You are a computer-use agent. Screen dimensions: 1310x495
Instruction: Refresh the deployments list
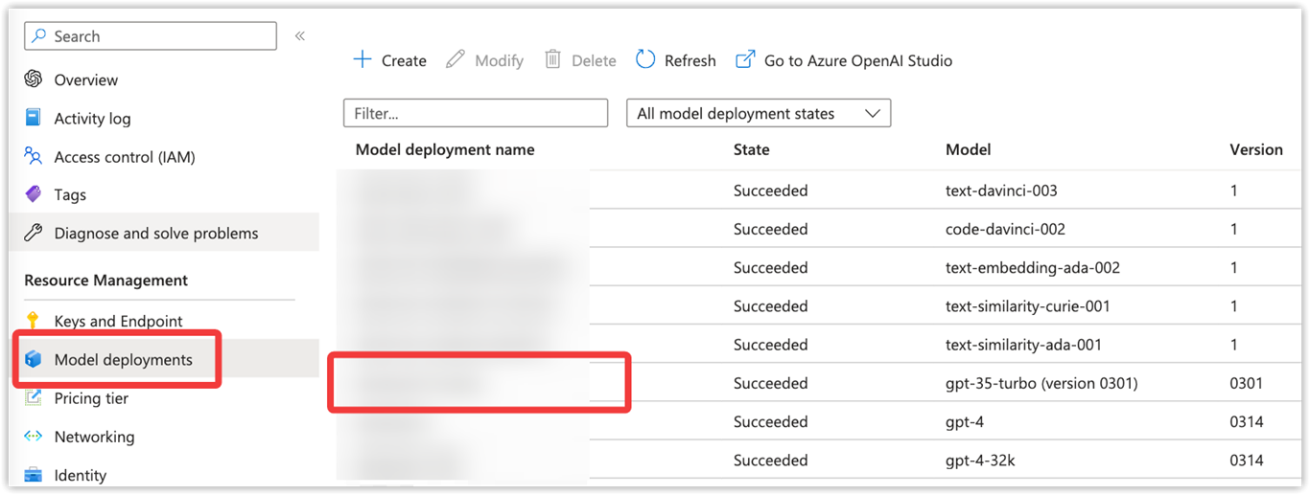(675, 60)
